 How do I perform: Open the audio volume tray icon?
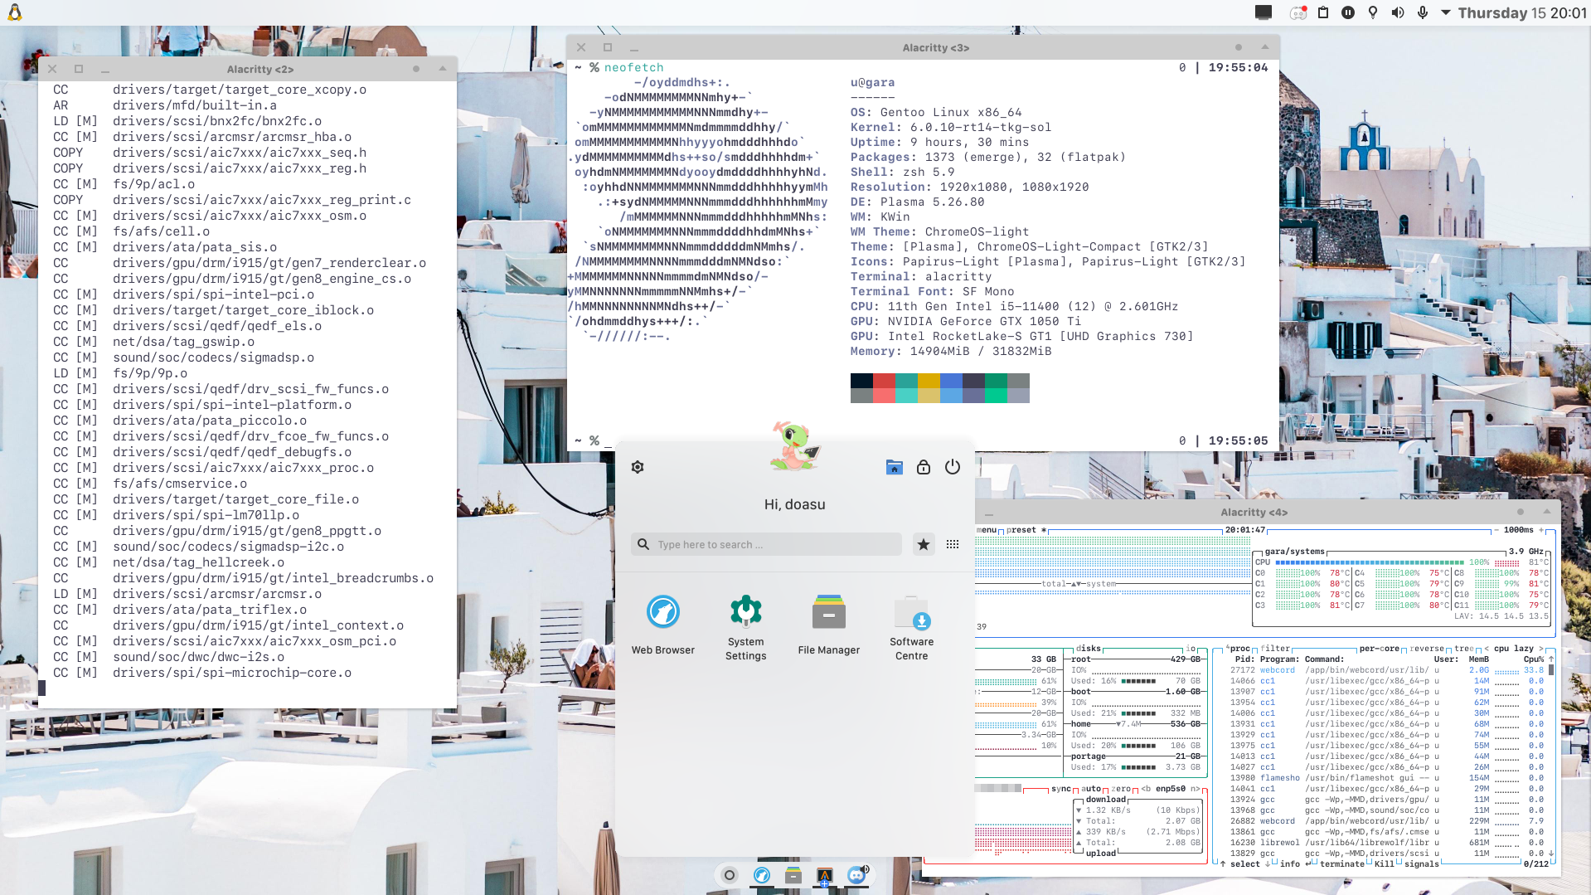(1398, 12)
